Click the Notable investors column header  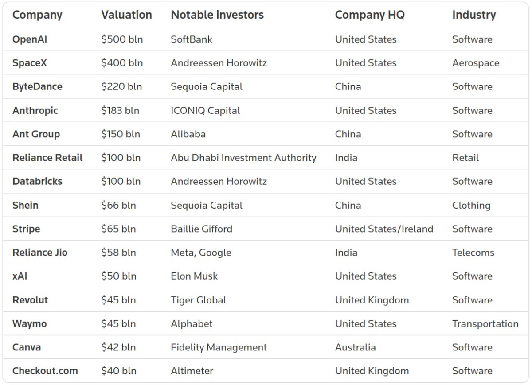point(217,15)
